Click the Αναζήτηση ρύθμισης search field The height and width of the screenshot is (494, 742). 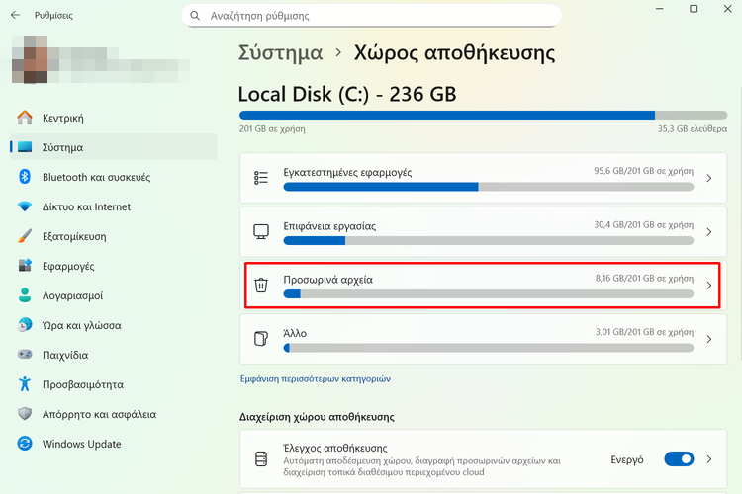pyautogui.click(x=371, y=16)
